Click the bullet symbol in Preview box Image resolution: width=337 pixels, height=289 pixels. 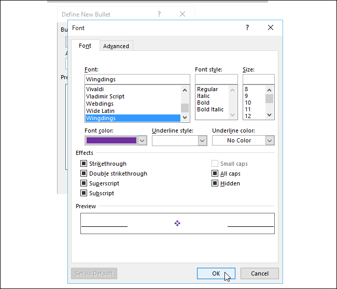click(177, 223)
